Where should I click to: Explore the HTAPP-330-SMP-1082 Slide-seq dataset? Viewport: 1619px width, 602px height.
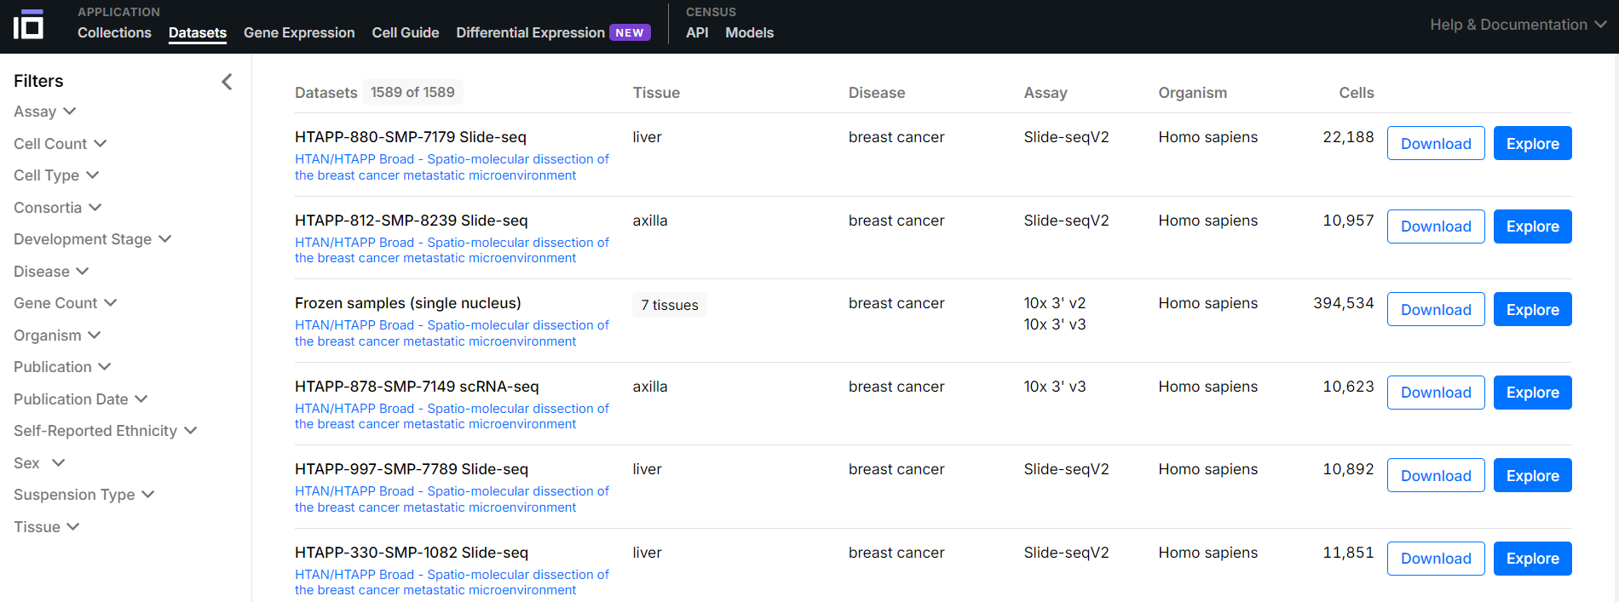click(x=1532, y=559)
